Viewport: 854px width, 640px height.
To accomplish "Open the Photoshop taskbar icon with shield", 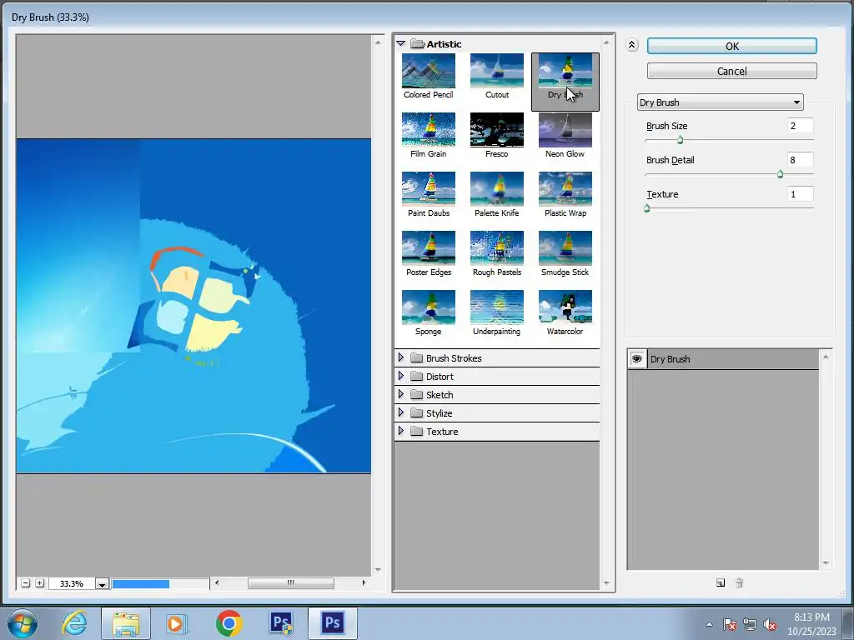I will 281,623.
